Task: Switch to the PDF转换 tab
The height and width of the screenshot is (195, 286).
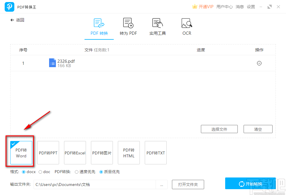Action: coord(99,26)
